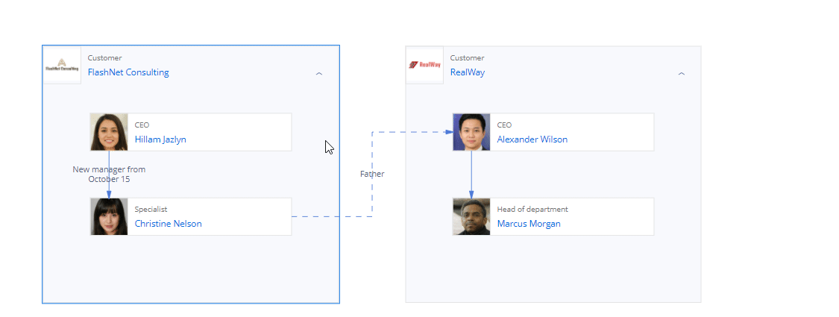Open the RealWay customer link

[x=467, y=72]
